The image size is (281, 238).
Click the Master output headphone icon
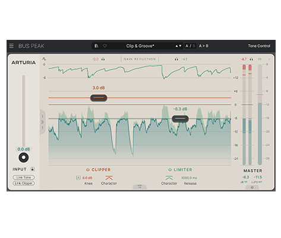(251, 59)
